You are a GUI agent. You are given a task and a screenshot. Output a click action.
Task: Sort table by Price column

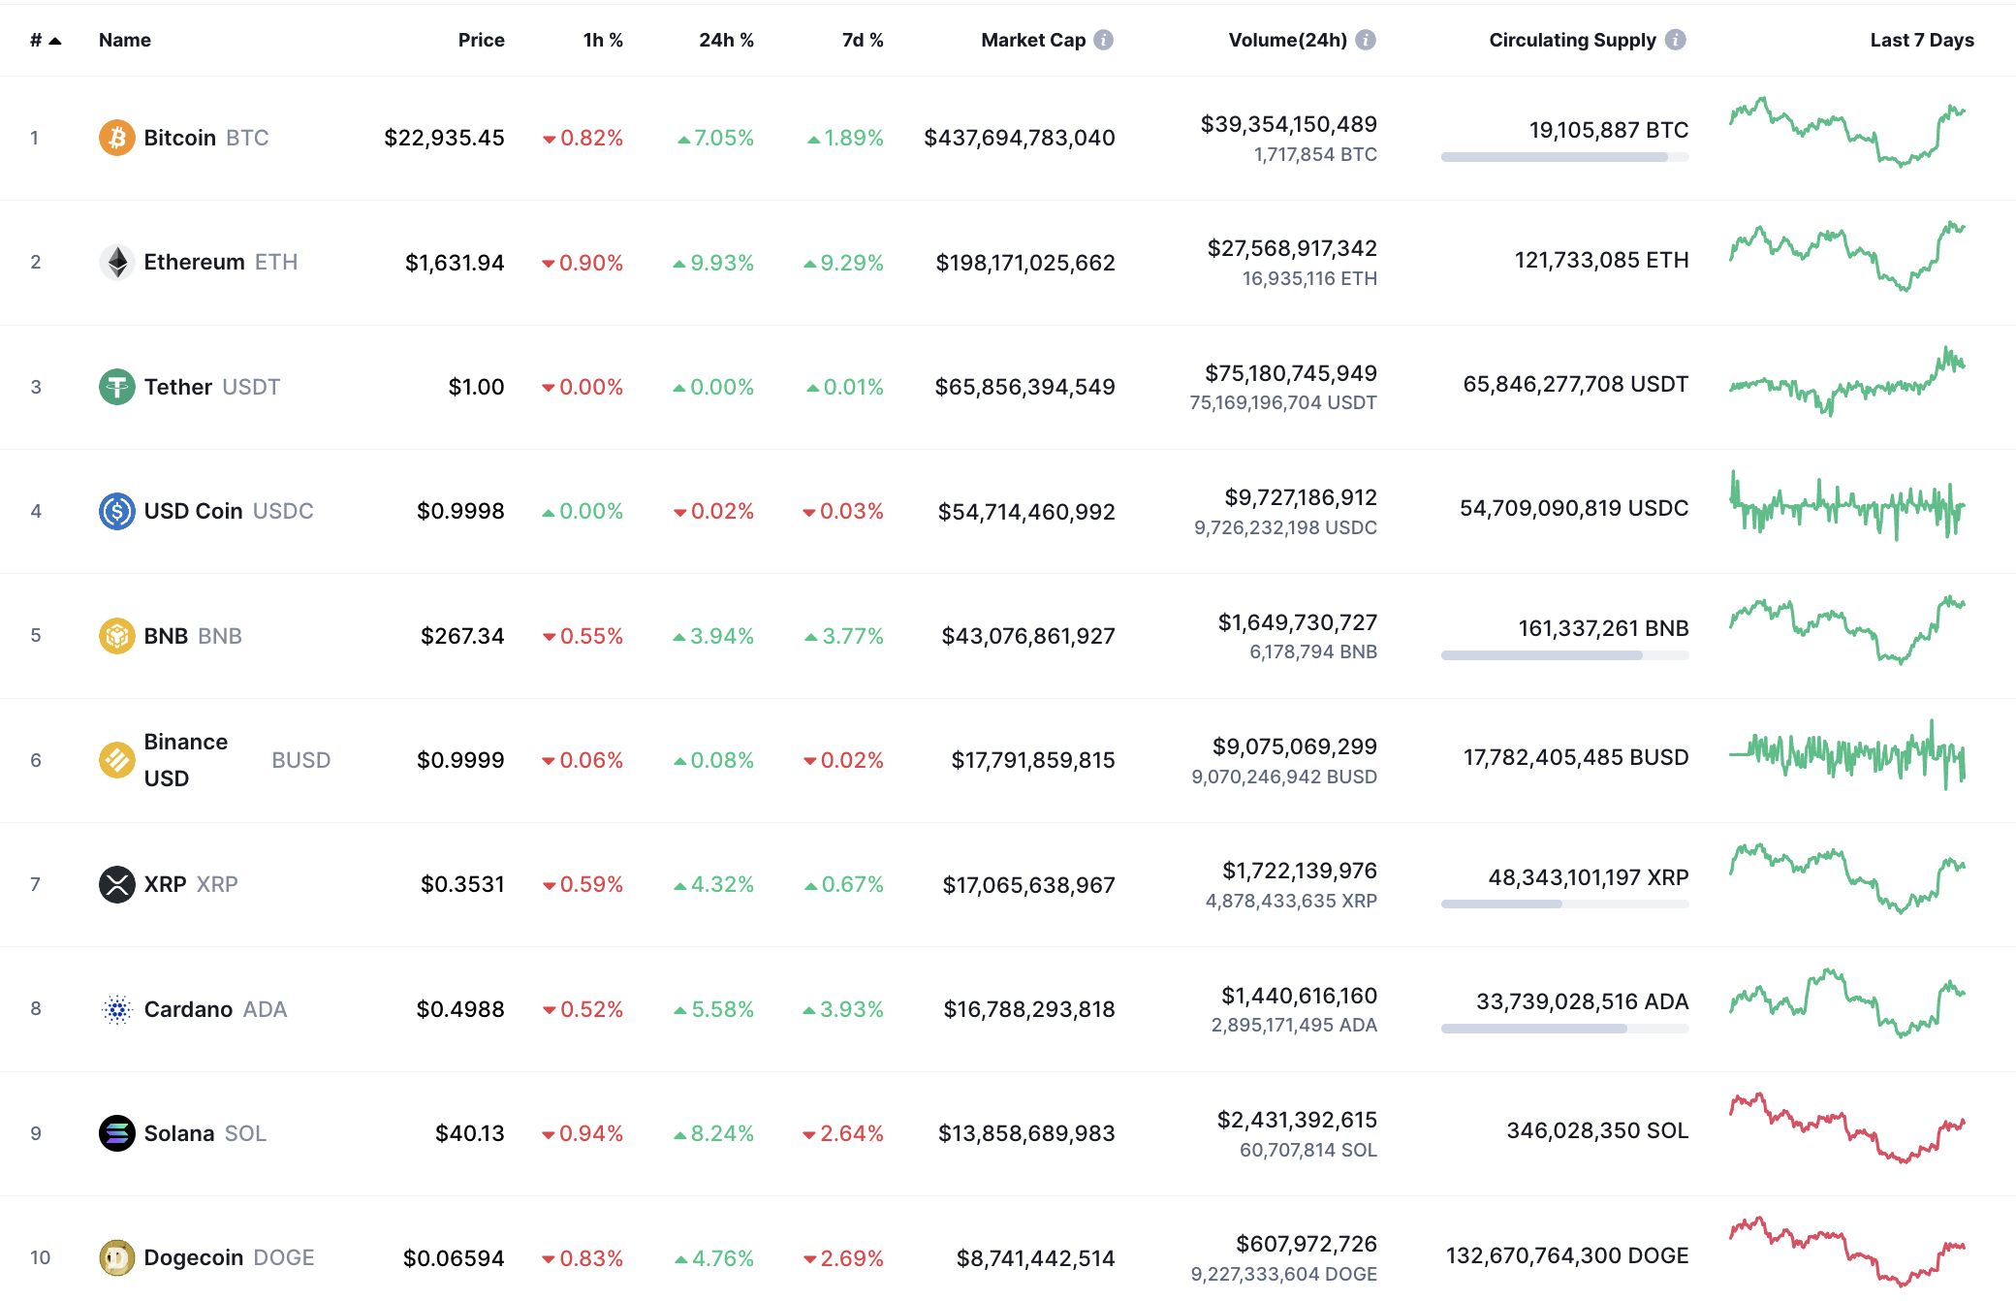tap(482, 40)
